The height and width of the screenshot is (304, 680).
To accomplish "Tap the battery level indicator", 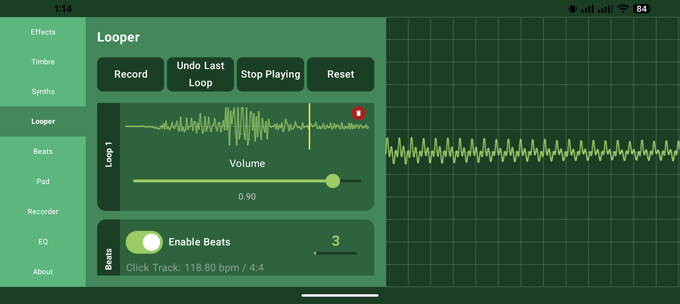I will click(642, 9).
